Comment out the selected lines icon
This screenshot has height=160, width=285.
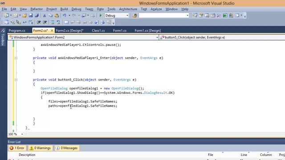coord(53,22)
